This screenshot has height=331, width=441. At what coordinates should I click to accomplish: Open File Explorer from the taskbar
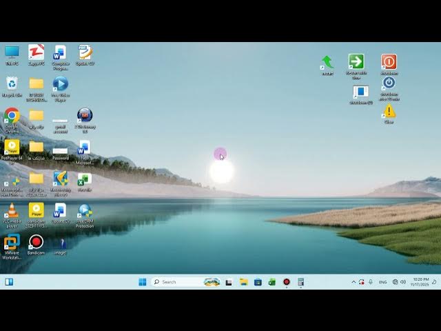click(x=243, y=282)
